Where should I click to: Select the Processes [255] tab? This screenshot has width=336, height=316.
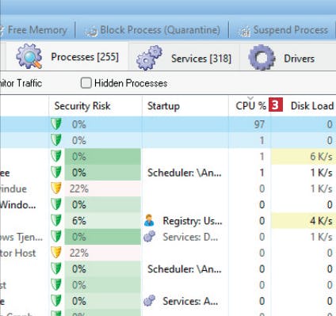[67, 56]
